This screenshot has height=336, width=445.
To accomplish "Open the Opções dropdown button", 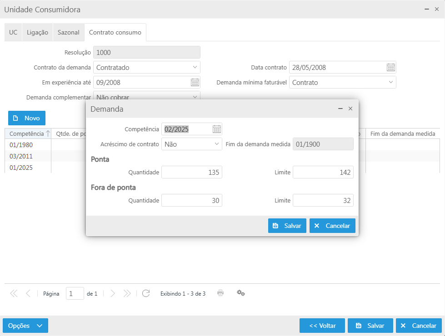I will coord(25,326).
